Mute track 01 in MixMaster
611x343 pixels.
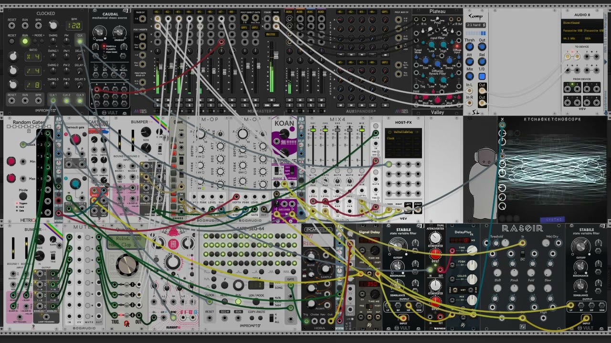click(158, 101)
